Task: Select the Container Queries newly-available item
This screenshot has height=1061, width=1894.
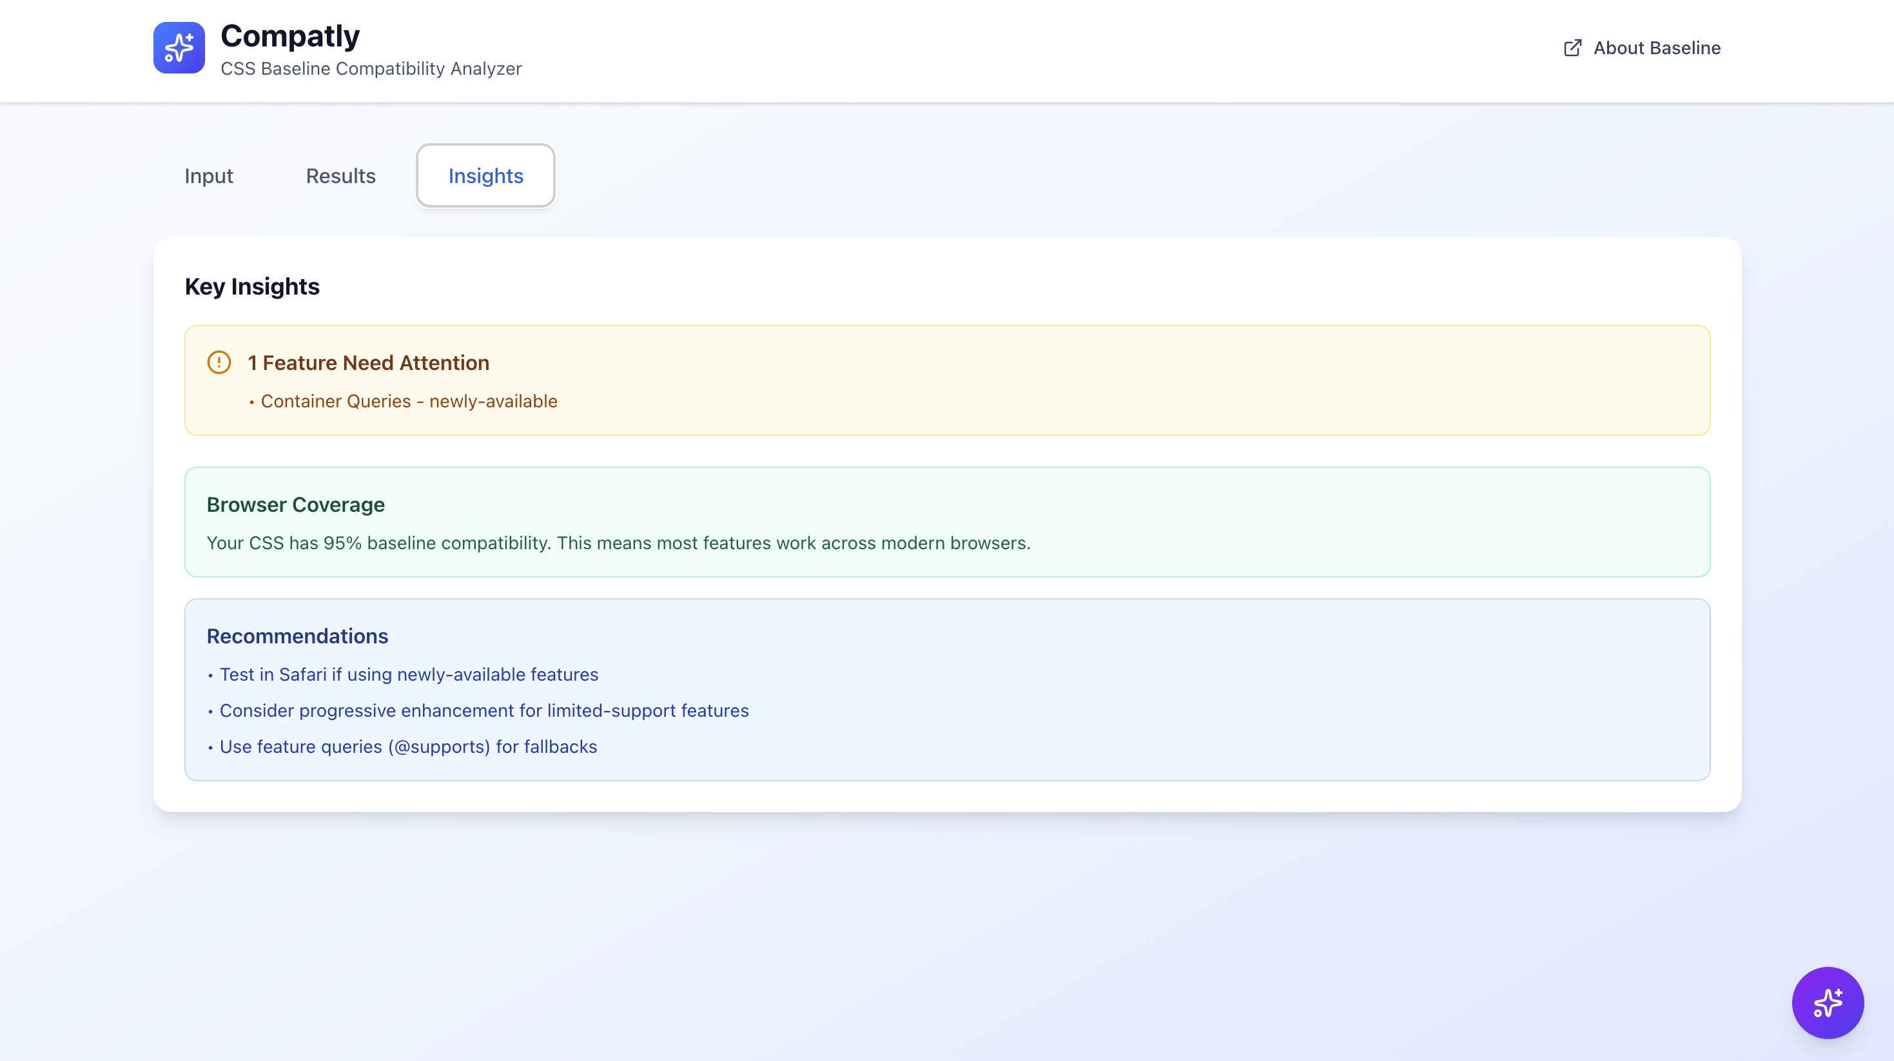Action: (x=409, y=402)
